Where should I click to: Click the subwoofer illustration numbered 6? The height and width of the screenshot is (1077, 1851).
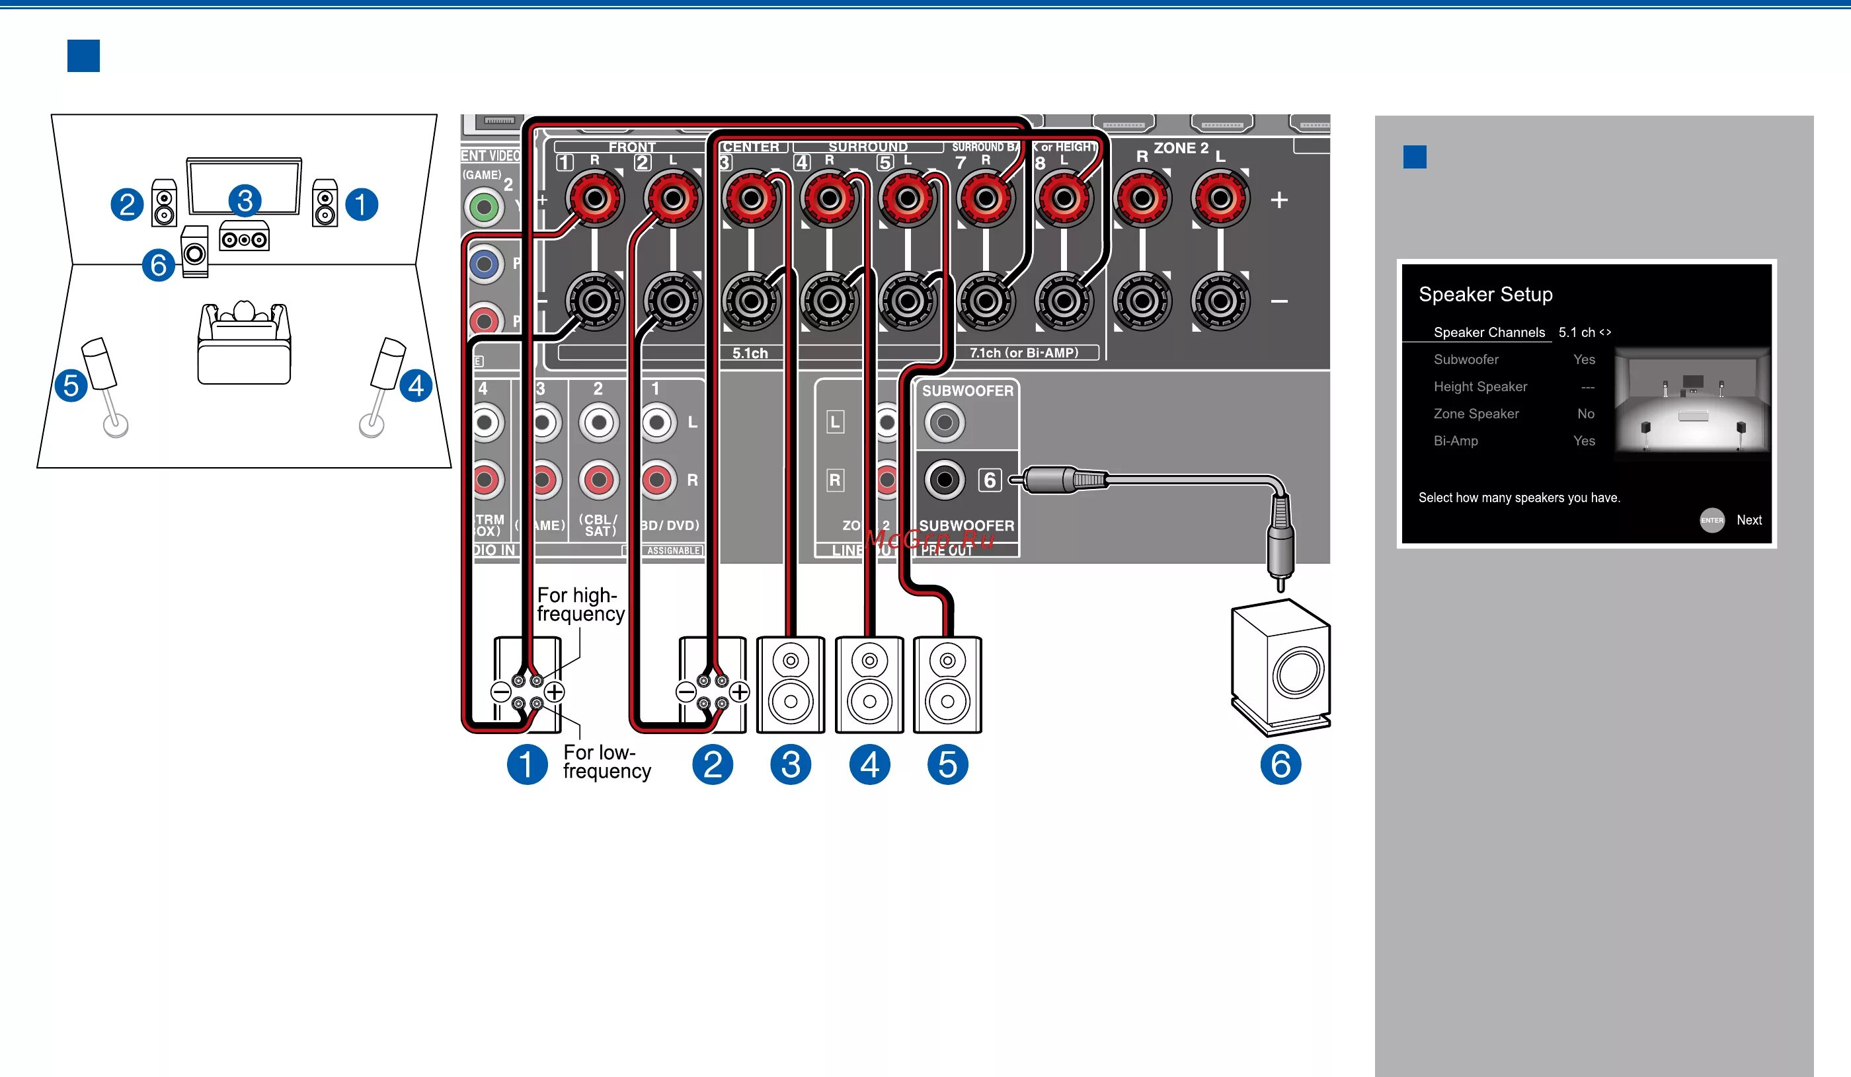coord(1281,667)
